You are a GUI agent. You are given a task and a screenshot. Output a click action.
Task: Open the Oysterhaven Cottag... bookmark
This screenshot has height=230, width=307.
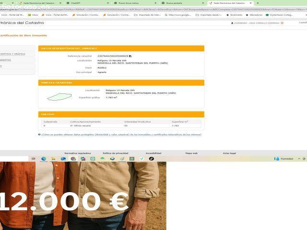click(x=279, y=15)
